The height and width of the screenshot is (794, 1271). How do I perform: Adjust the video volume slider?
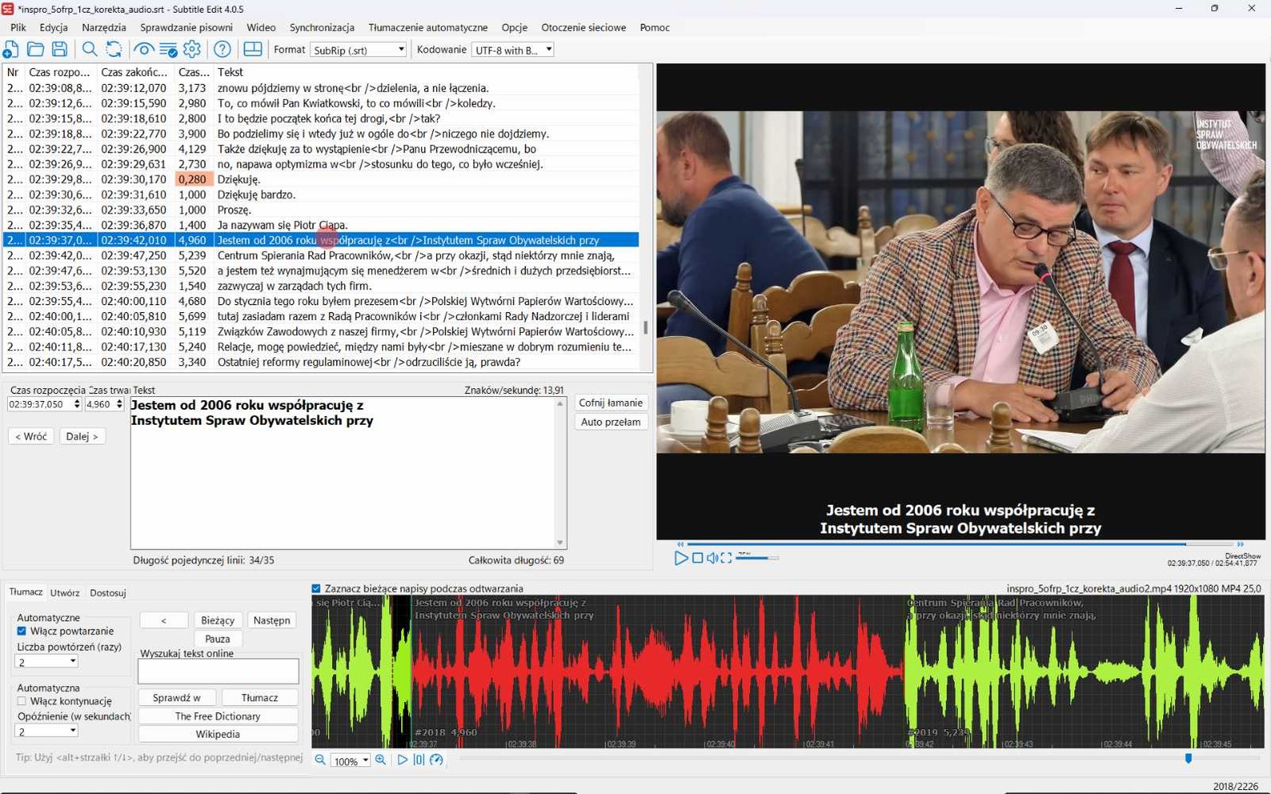756,558
